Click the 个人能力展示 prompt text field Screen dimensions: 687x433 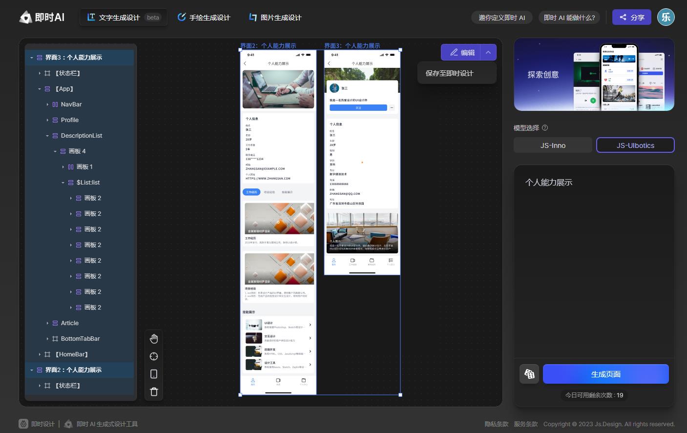pos(594,264)
